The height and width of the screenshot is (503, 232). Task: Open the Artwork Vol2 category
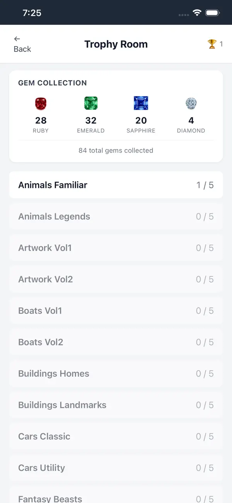(116, 279)
